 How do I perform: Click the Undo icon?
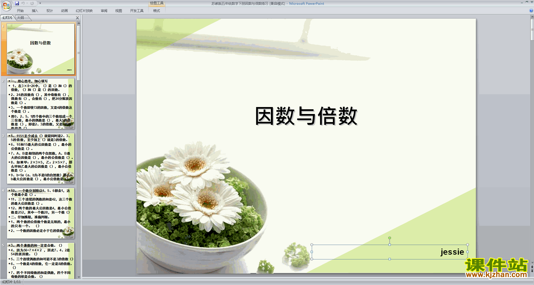click(23, 3)
